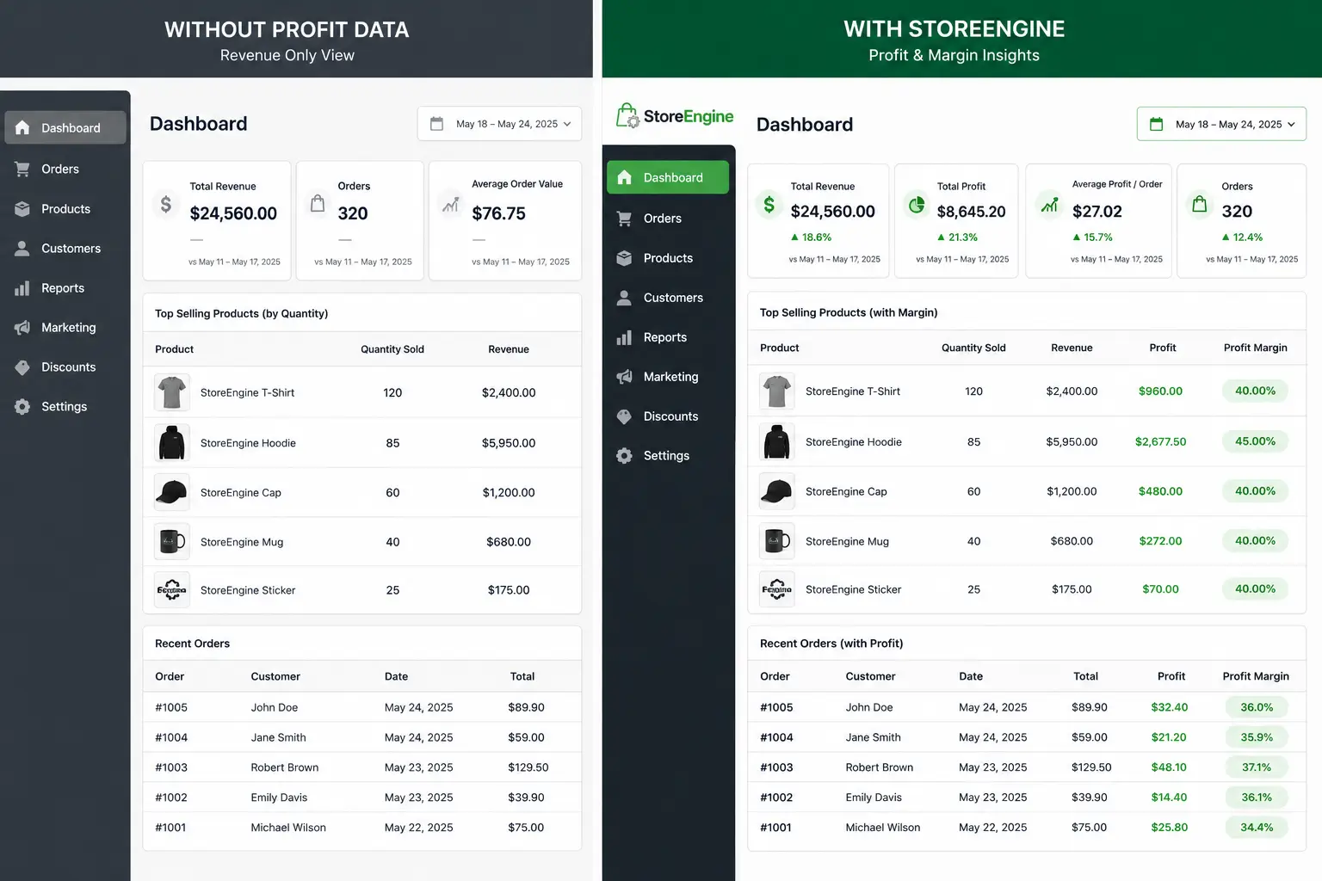Screen dimensions: 1322x881
Task: Click the StoreEngine logo bag icon
Action: point(627,115)
